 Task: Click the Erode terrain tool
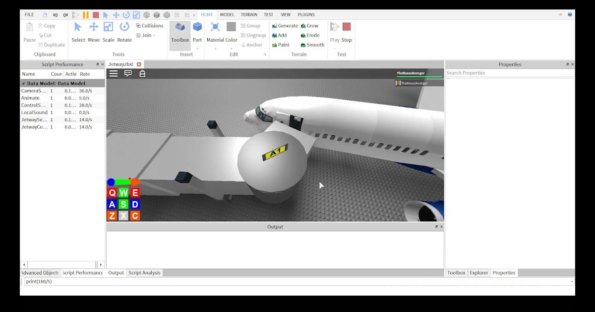coord(310,35)
